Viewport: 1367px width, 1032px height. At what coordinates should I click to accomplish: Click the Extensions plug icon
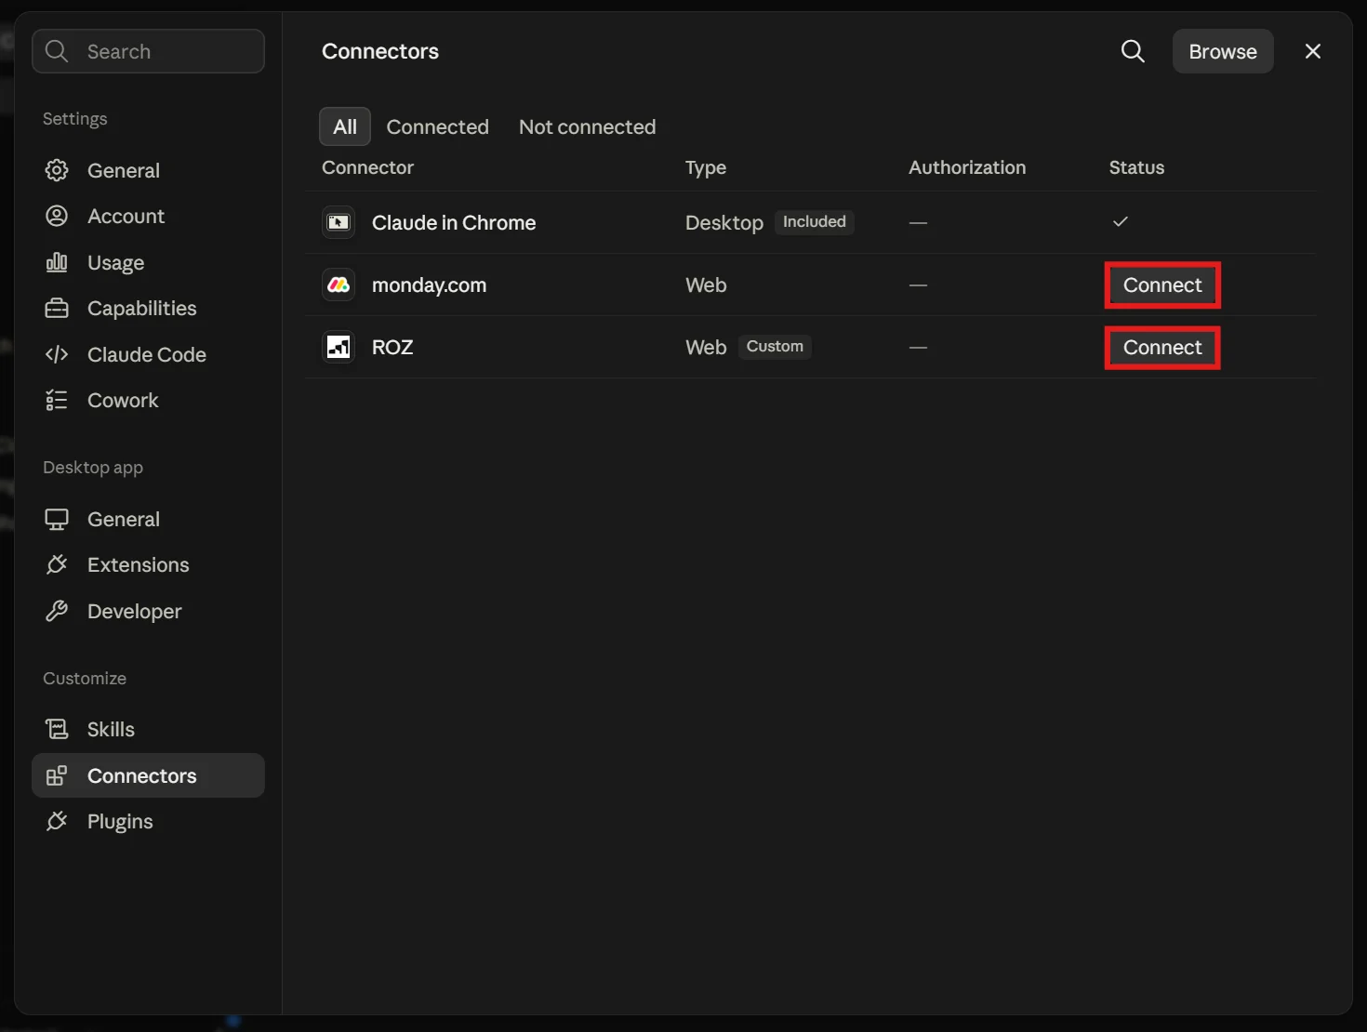click(57, 564)
